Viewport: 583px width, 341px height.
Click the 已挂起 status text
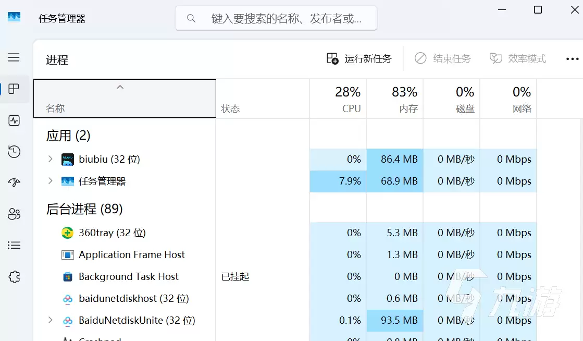(235, 277)
